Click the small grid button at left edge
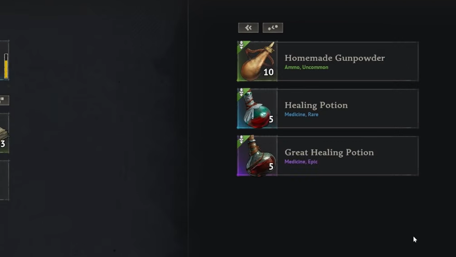Viewport: 456px width, 257px height. [x=4, y=100]
